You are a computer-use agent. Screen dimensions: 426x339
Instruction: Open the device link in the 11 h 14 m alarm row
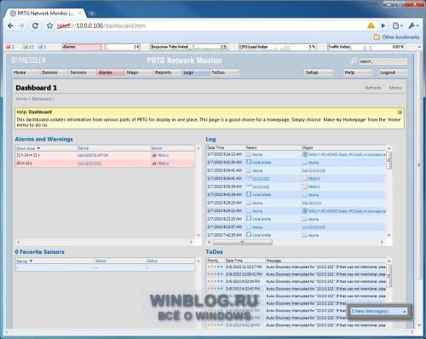coord(93,155)
